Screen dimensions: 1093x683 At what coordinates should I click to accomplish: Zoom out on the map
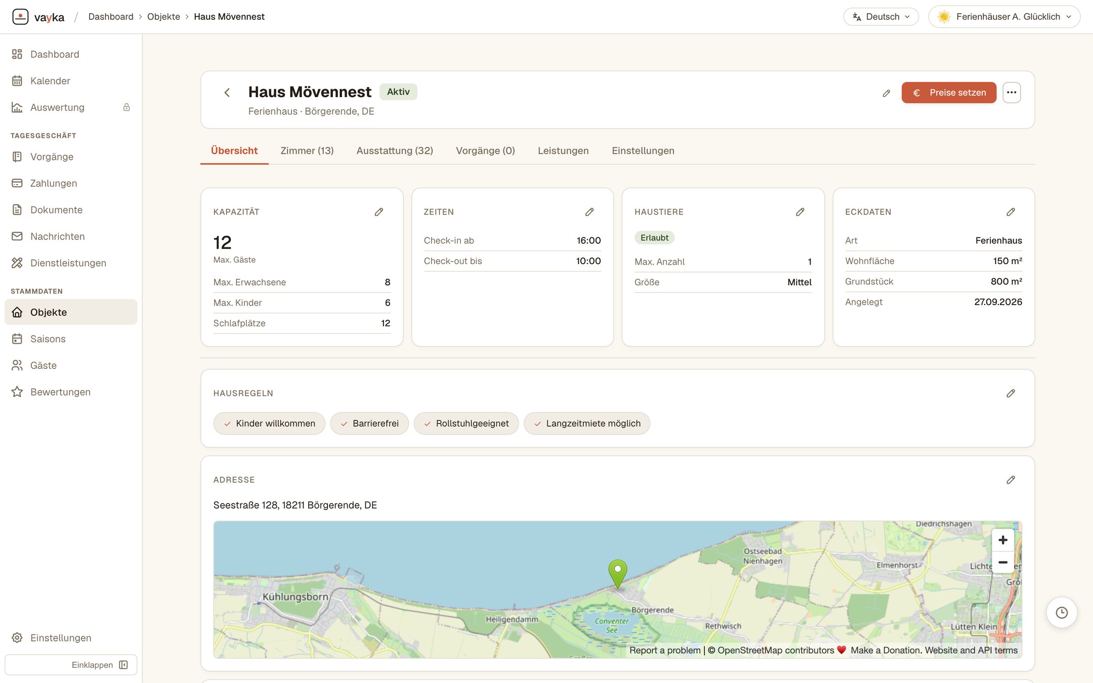pos(1002,562)
